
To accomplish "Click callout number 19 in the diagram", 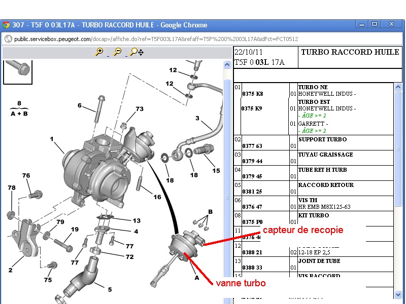I will (x=75, y=230).
